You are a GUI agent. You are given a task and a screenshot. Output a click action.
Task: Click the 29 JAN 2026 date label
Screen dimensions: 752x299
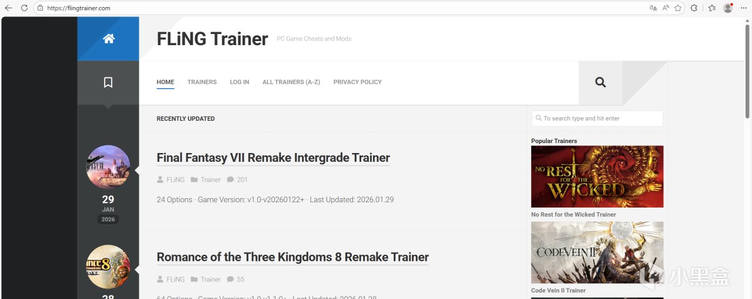[108, 209]
